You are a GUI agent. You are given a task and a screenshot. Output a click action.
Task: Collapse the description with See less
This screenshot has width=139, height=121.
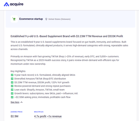coord(15,102)
